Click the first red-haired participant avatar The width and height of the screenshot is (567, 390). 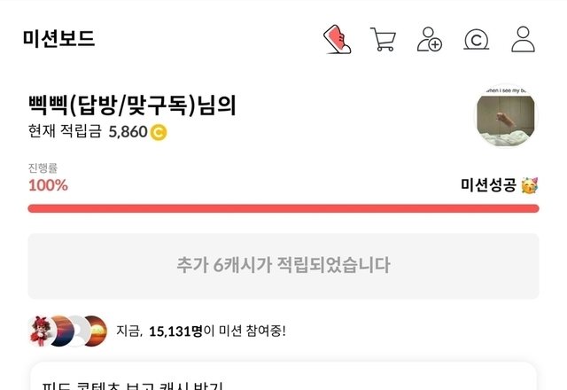42,331
